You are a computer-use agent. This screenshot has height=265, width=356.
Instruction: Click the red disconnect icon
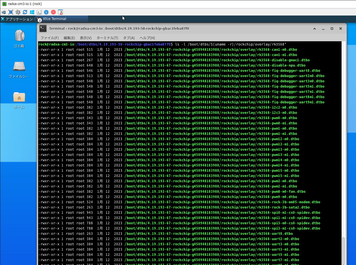click(x=53, y=12)
